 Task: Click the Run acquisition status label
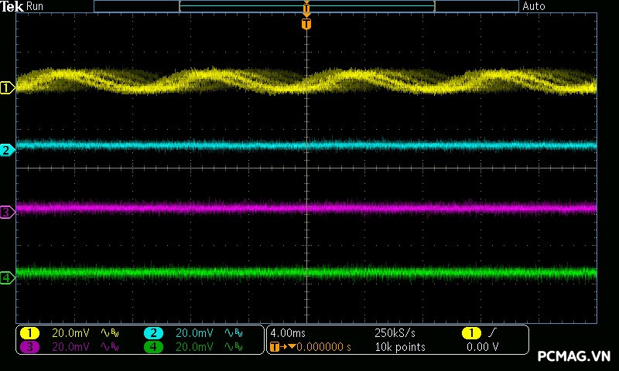pyautogui.click(x=36, y=6)
